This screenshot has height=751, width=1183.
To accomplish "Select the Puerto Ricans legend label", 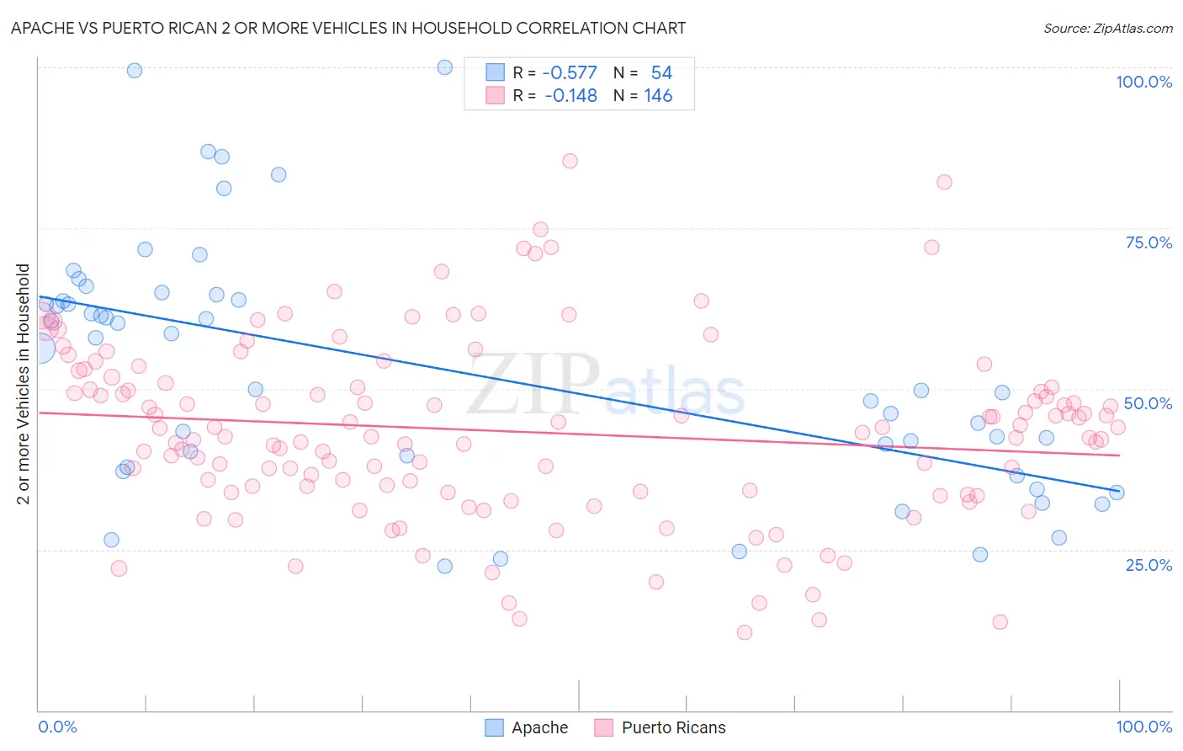I will point(674,727).
